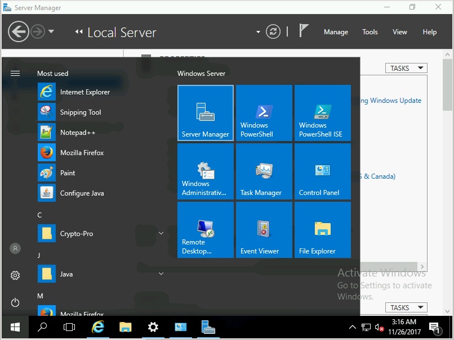Click the Windows Start button
The width and height of the screenshot is (454, 340).
pyautogui.click(x=15, y=327)
